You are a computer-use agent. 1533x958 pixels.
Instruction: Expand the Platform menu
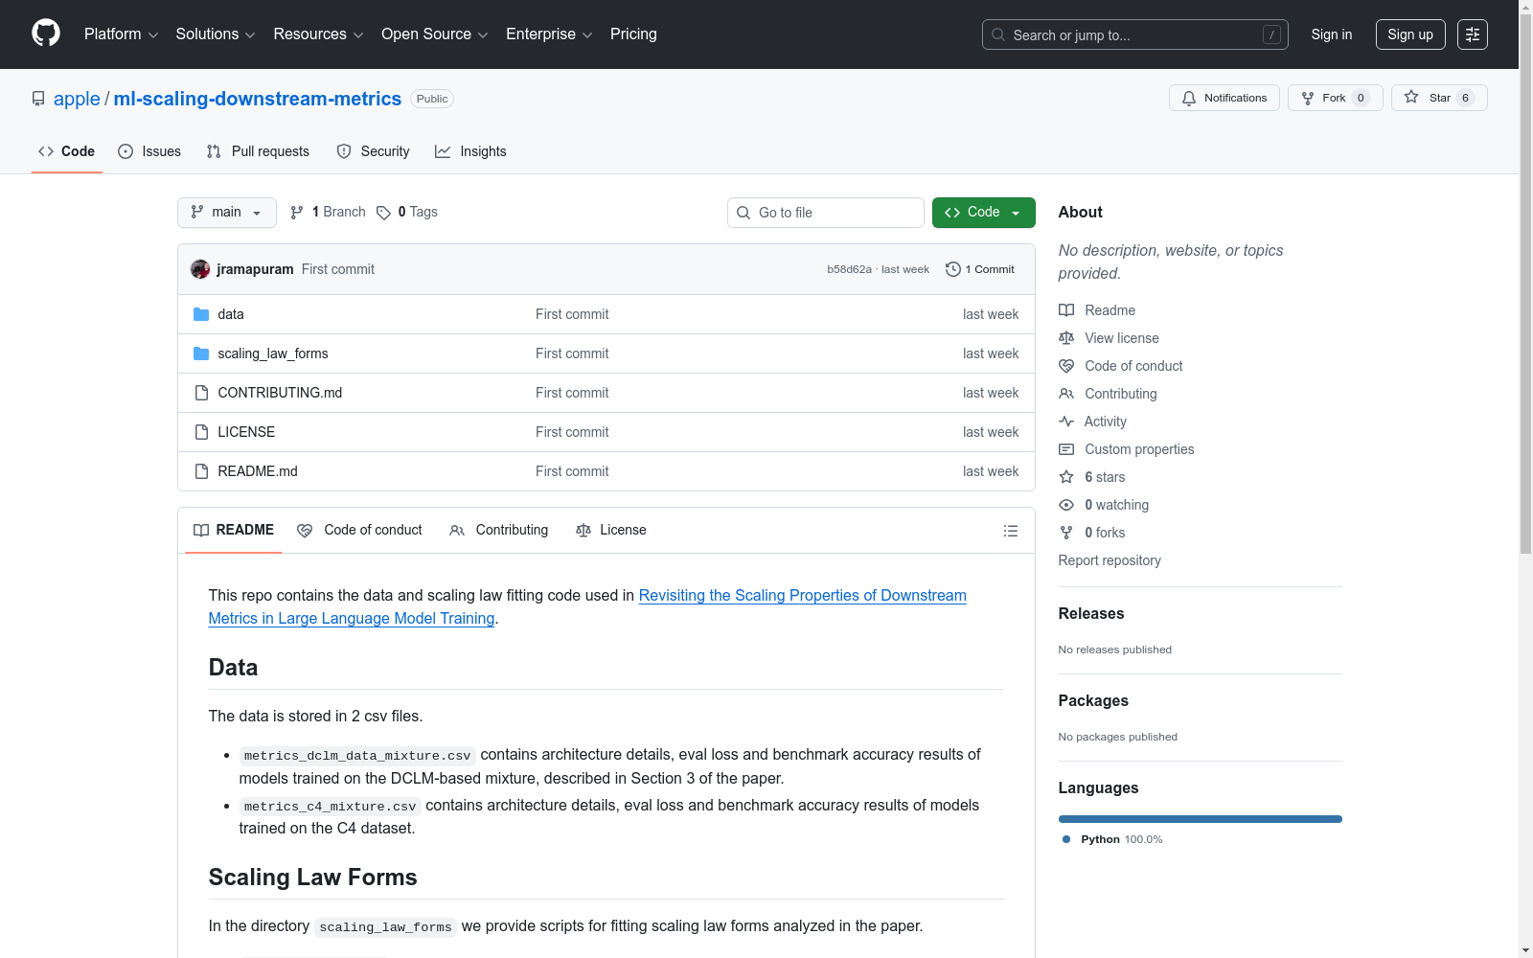tap(121, 34)
